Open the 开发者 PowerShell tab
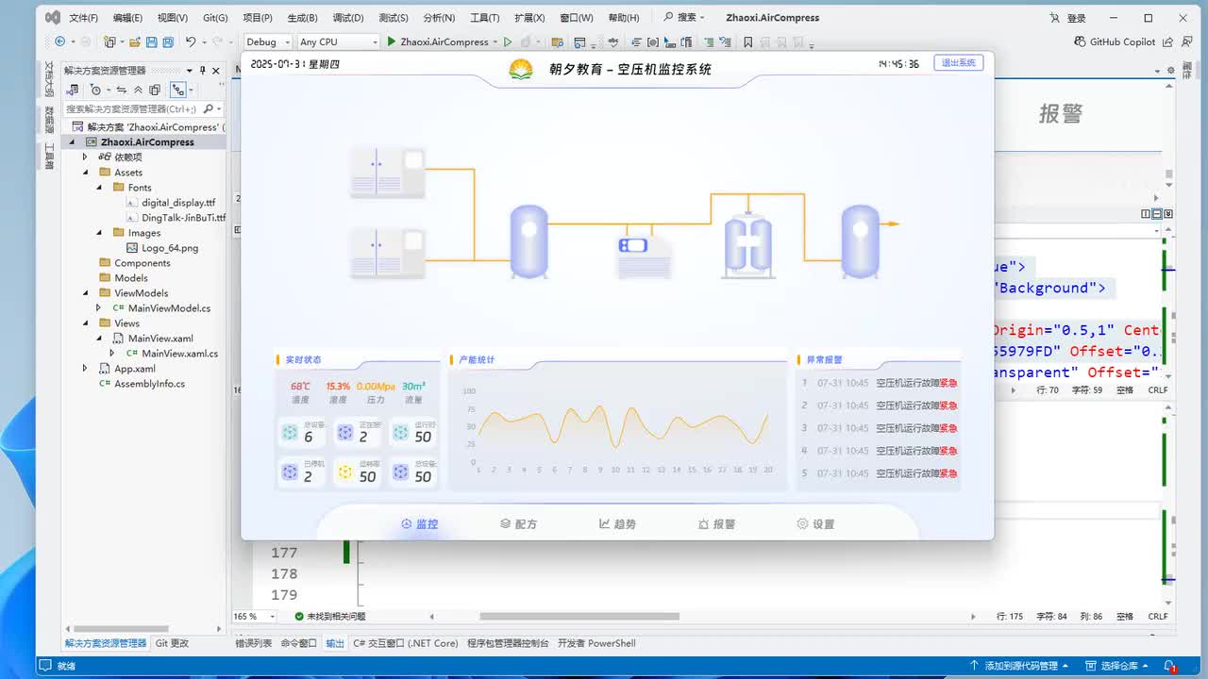Viewport: 1208px width, 679px height. coord(596,643)
